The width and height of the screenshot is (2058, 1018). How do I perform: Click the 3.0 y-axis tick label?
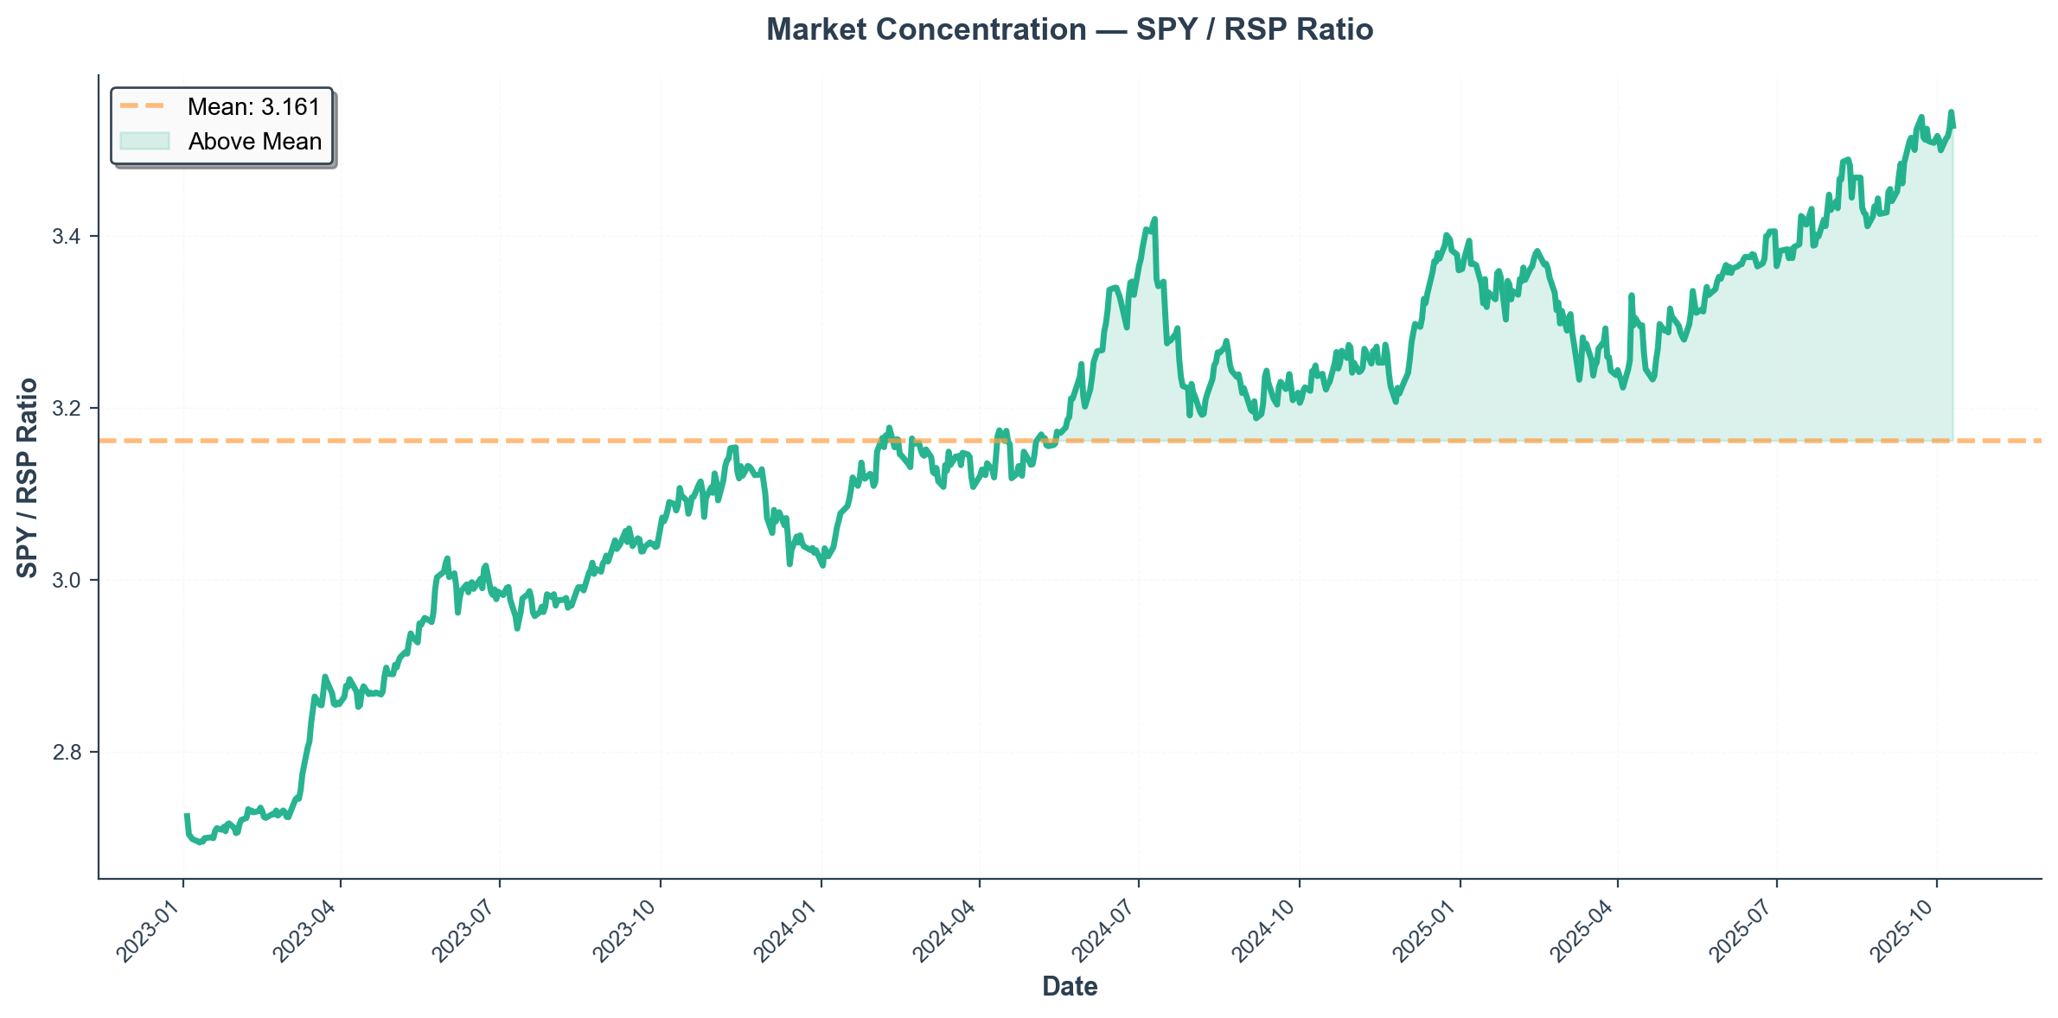click(x=67, y=580)
